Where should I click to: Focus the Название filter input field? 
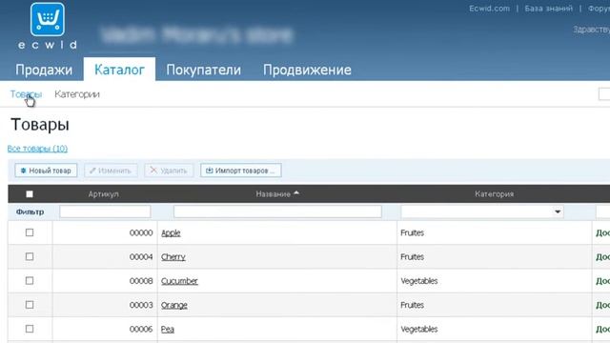tap(277, 212)
